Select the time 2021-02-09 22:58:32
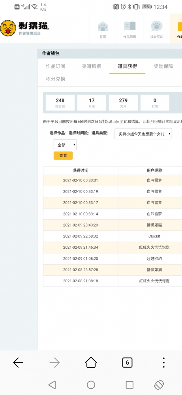Viewport: 182px width, 395px height. tap(81, 236)
